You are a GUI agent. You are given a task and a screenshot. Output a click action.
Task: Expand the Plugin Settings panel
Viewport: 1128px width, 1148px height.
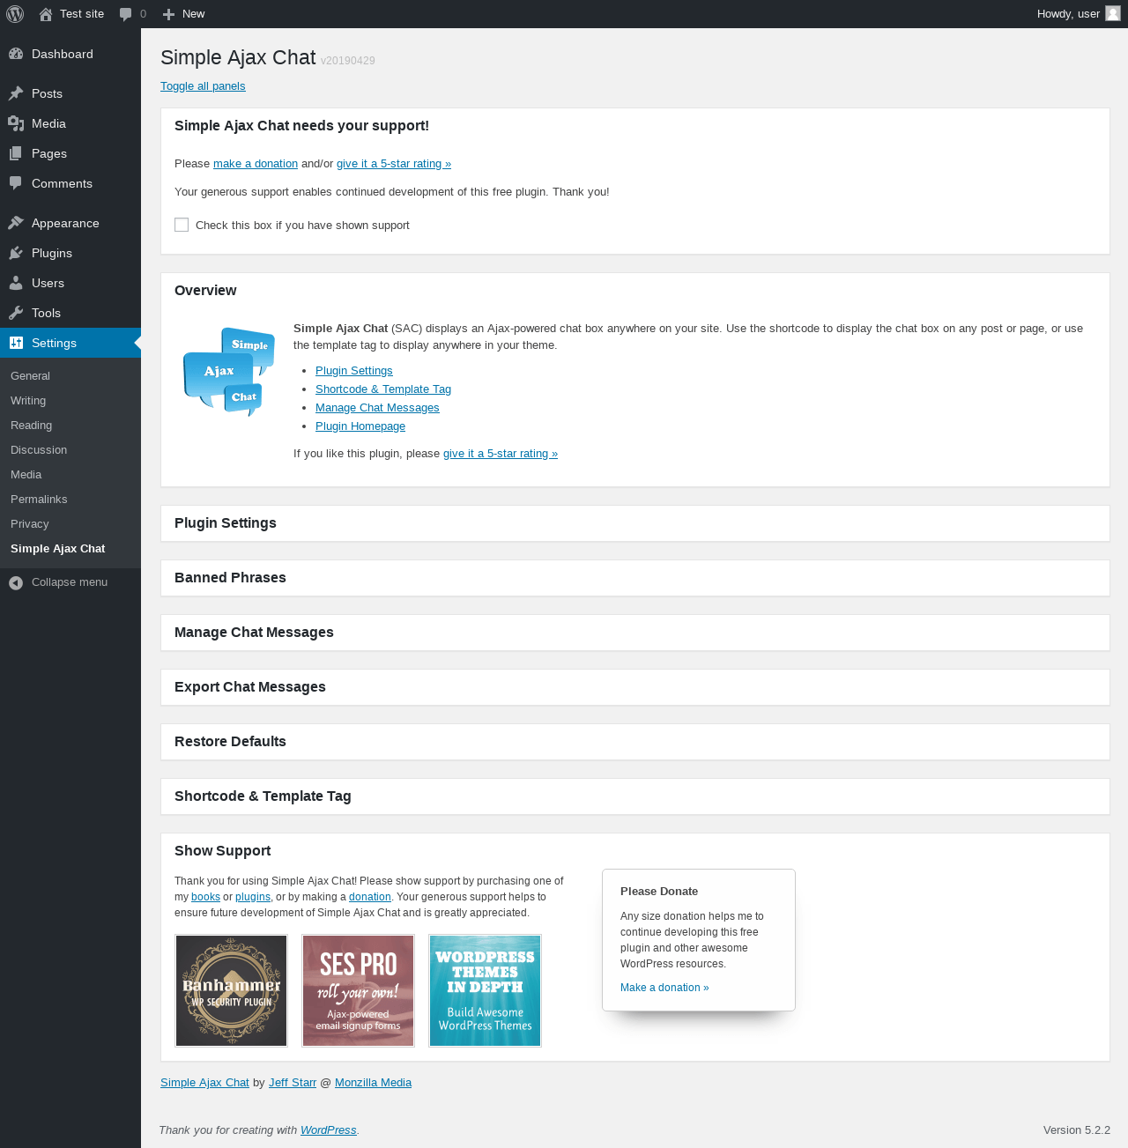point(634,523)
